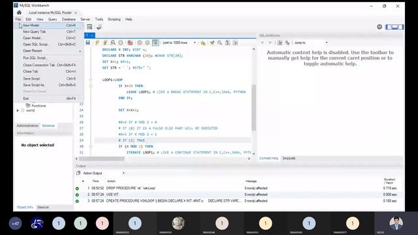This screenshot has height=235, width=418.
Task: Click the rollback transaction icon
Action: pyautogui.click(x=148, y=42)
